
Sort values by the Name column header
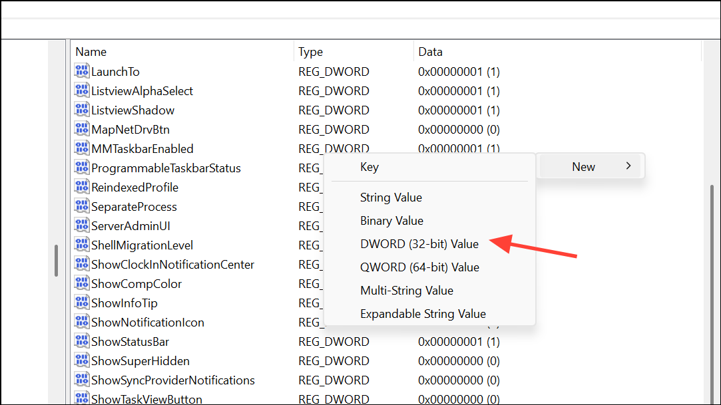pyautogui.click(x=91, y=52)
